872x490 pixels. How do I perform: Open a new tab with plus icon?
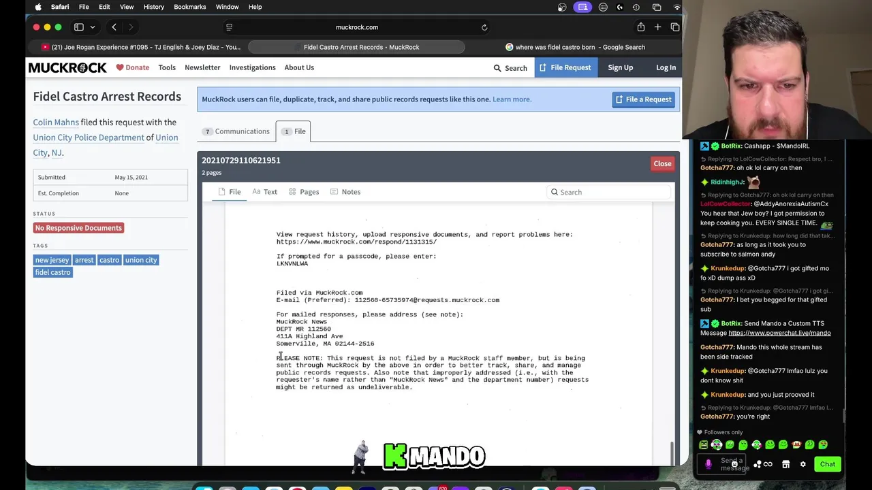657,27
